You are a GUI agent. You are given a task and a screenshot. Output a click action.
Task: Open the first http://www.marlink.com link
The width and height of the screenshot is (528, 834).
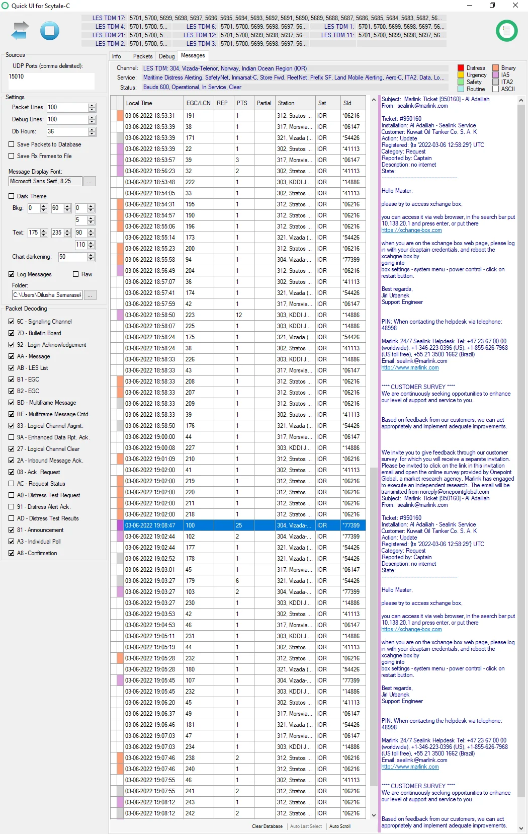click(x=410, y=368)
